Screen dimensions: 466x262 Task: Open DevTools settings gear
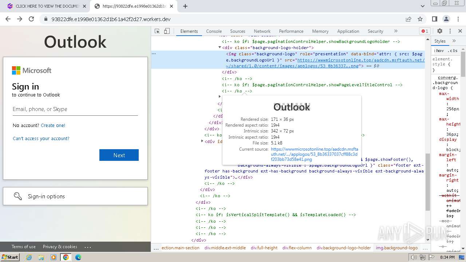tap(440, 31)
